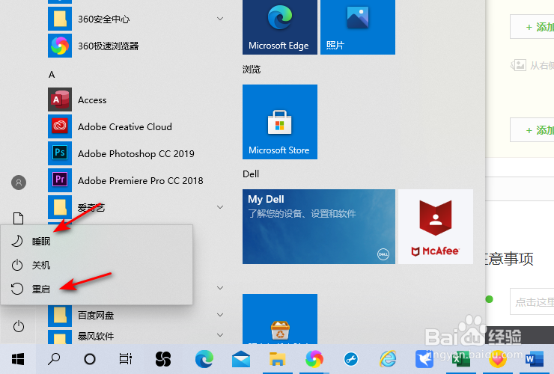
Task: Choose 关机 (shut down) from power menu
Action: pos(97,265)
